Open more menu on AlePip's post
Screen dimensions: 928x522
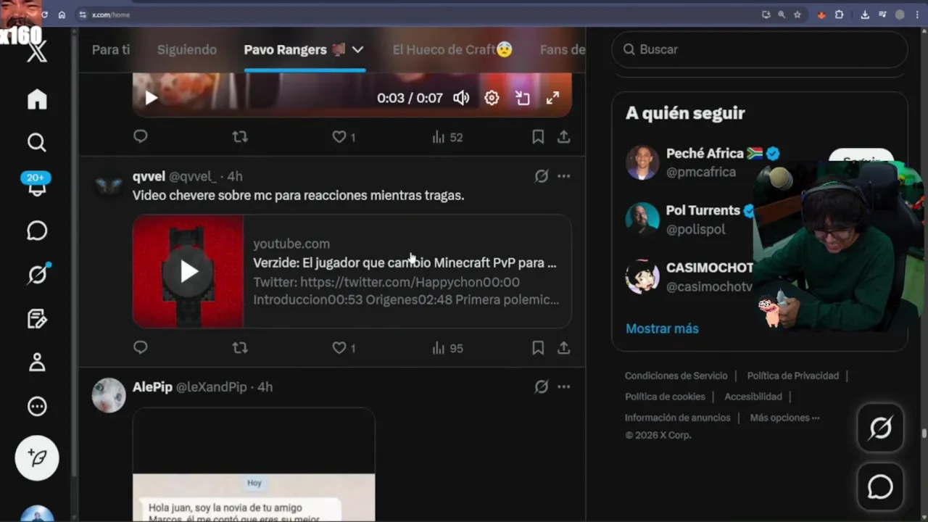[x=563, y=387]
